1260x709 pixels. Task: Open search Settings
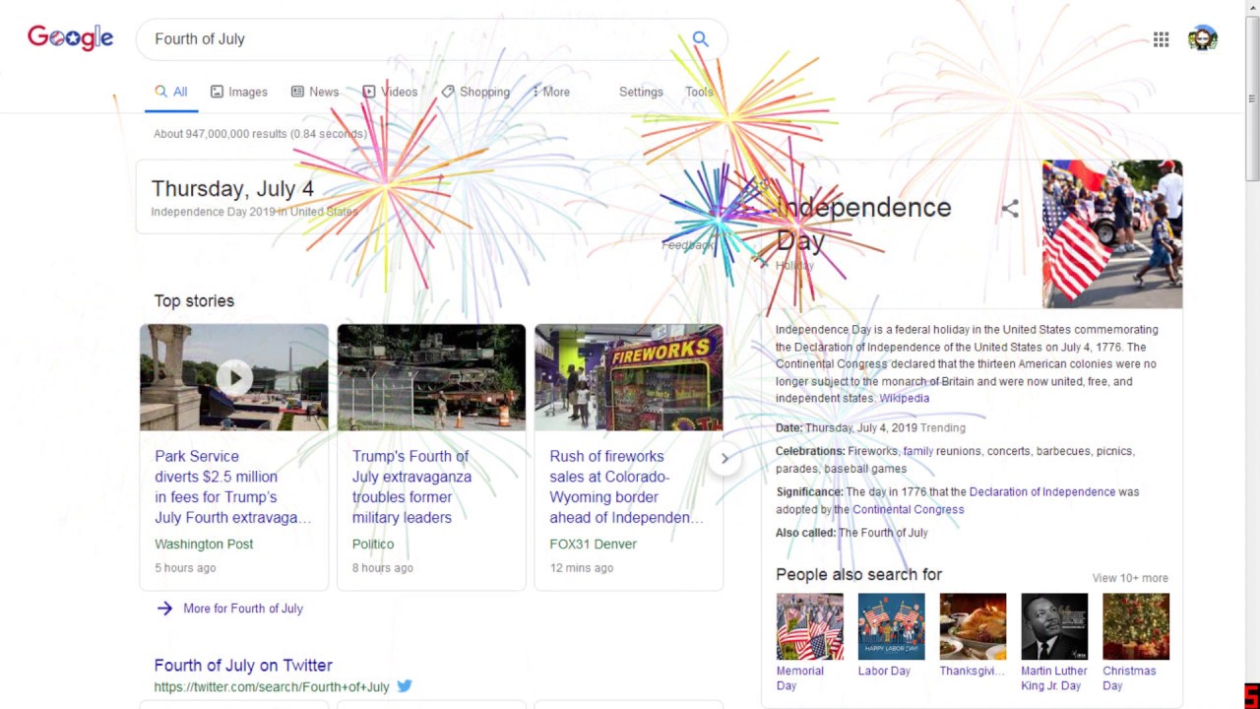(641, 92)
